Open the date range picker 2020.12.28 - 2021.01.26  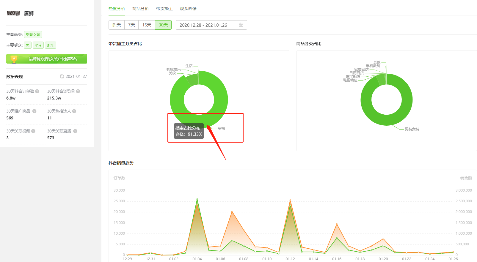click(211, 25)
